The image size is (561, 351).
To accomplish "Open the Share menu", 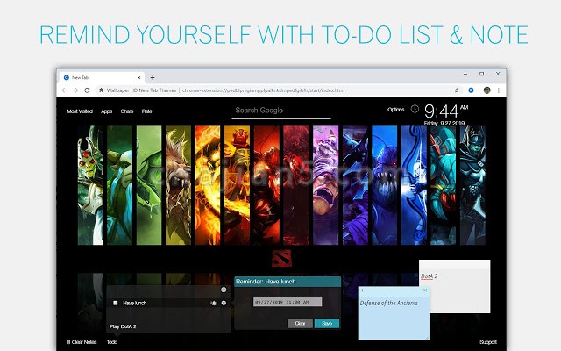I will click(127, 111).
